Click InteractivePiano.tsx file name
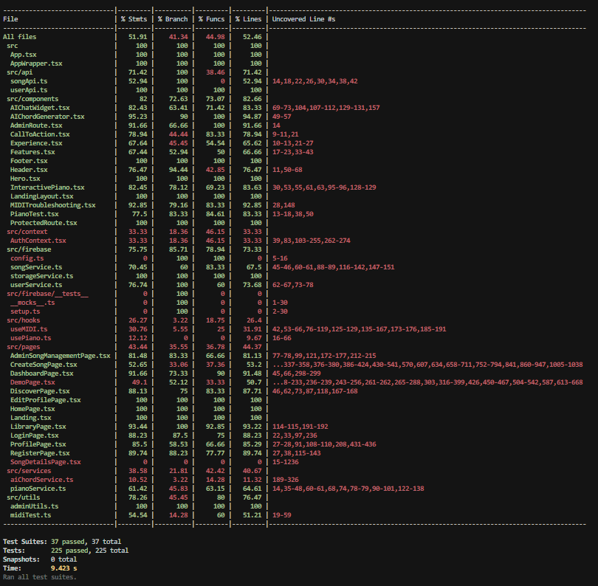The width and height of the screenshot is (598, 586). point(47,187)
